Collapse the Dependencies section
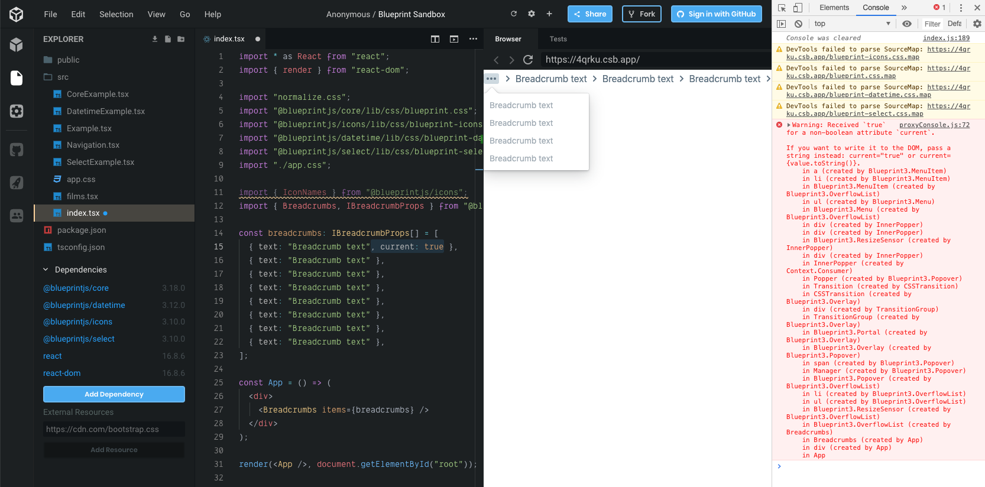 (74, 270)
